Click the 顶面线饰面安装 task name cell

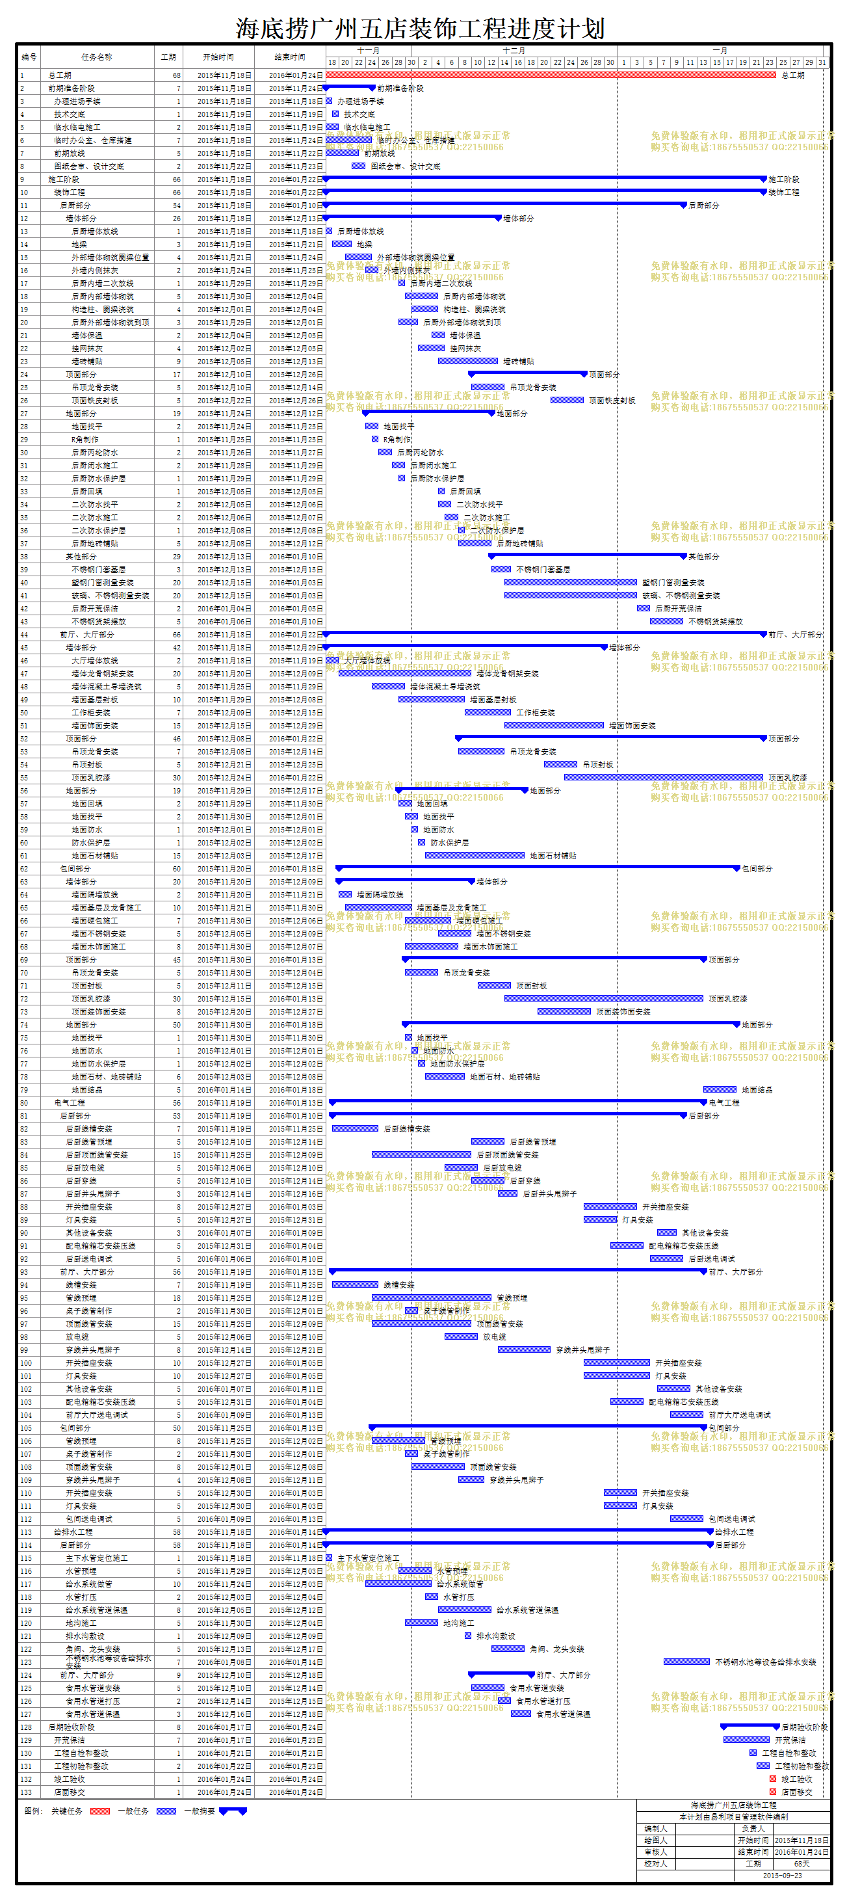(x=99, y=1012)
